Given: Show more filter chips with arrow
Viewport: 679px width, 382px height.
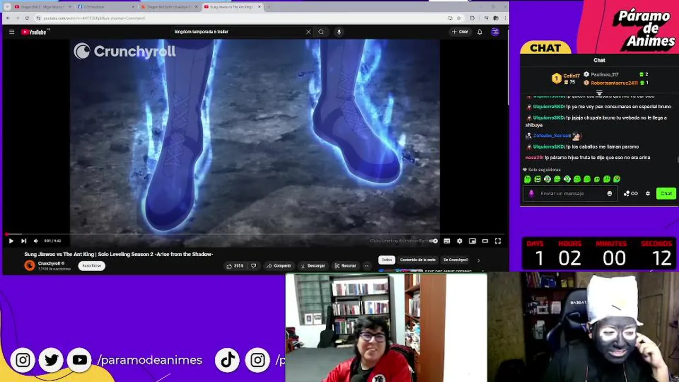Looking at the screenshot, I should point(478,260).
